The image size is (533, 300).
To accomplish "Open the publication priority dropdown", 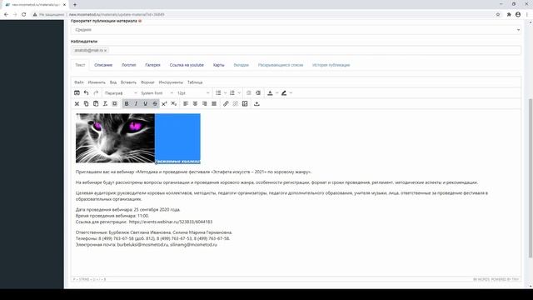I will tap(296, 30).
